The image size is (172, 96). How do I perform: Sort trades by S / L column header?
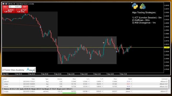[88, 79]
